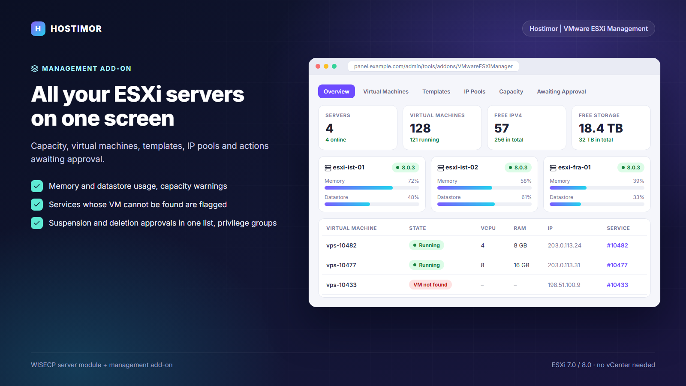The image size is (686, 386).
Task: Click the browser address bar with panel.example.com URL
Action: click(x=433, y=66)
